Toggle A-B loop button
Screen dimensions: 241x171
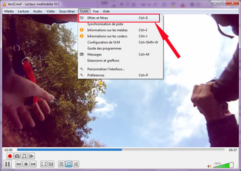click(24, 156)
